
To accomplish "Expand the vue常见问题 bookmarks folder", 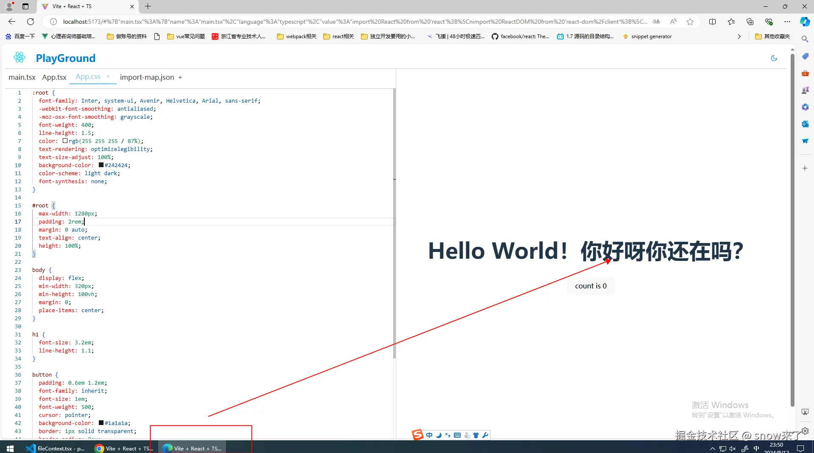I will [186, 36].
